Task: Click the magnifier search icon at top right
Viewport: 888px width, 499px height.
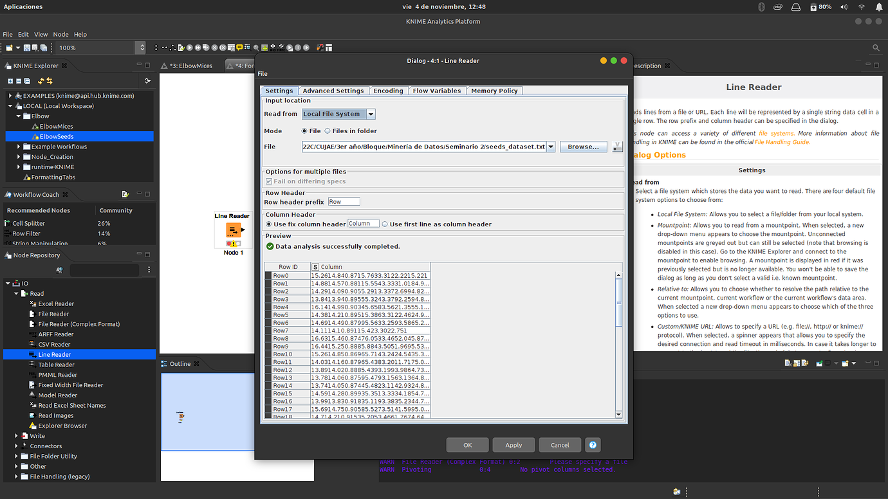Action: (876, 48)
